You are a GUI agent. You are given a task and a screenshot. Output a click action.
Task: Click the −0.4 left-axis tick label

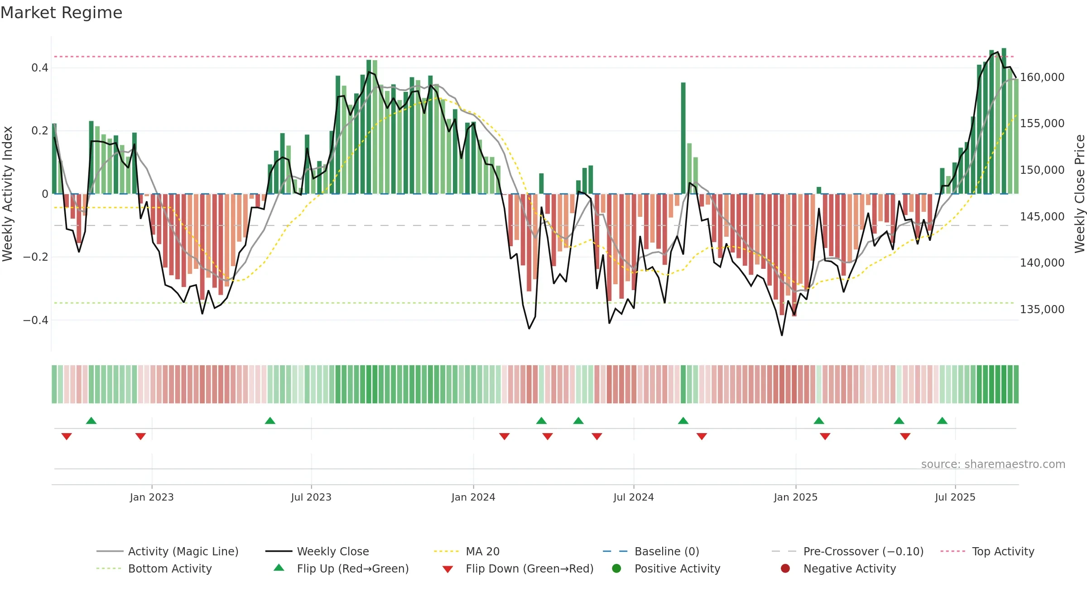point(36,320)
